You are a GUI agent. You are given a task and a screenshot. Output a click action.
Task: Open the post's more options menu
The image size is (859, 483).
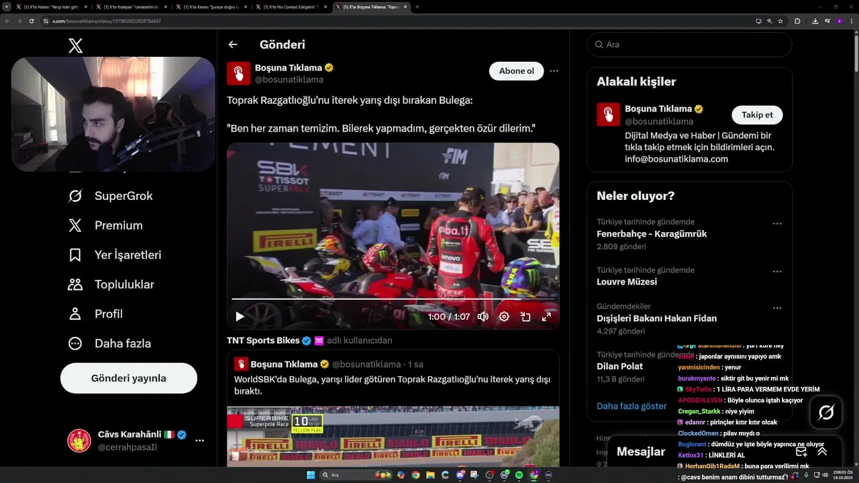coord(554,71)
